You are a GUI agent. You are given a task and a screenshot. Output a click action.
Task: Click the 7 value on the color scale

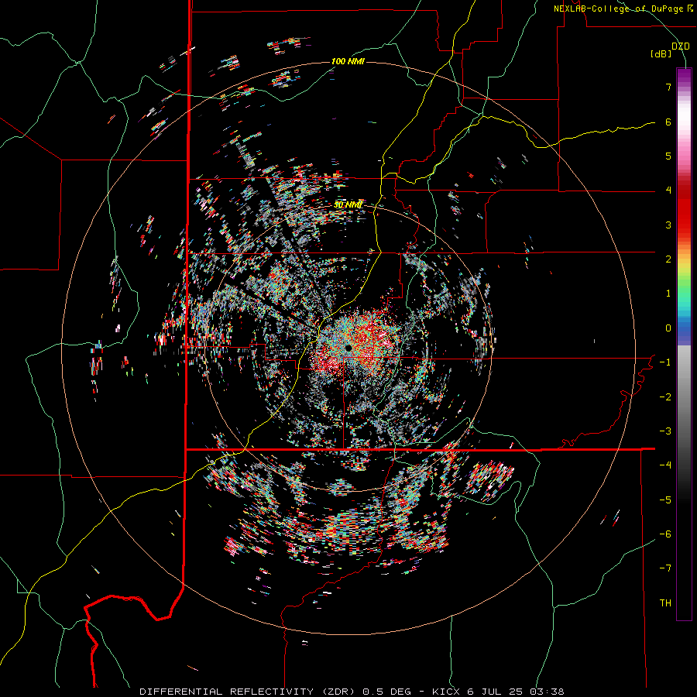click(x=668, y=87)
